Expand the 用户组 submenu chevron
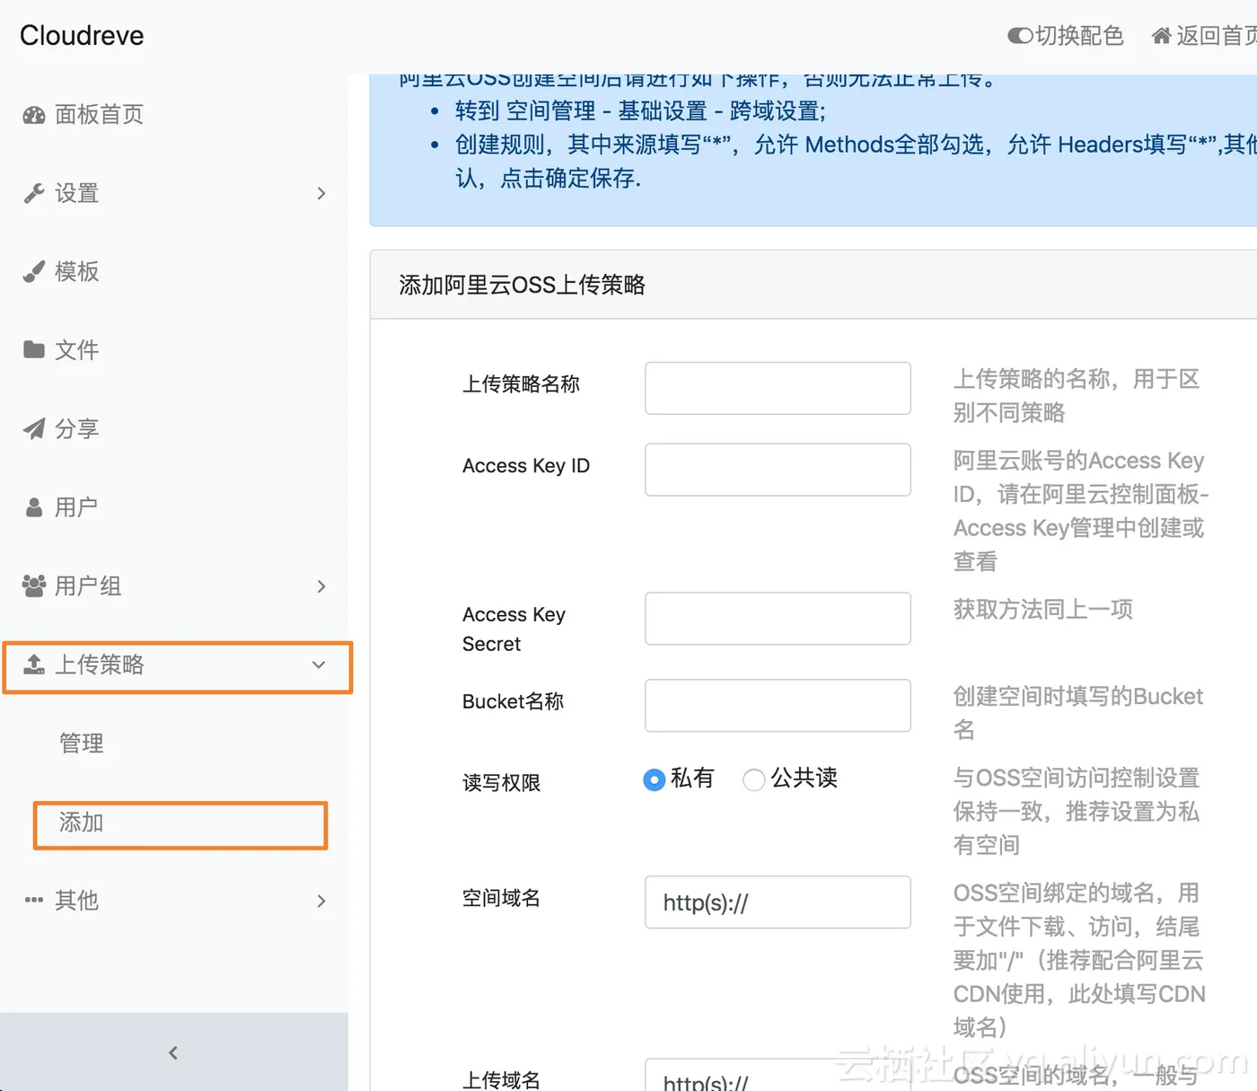 click(321, 586)
